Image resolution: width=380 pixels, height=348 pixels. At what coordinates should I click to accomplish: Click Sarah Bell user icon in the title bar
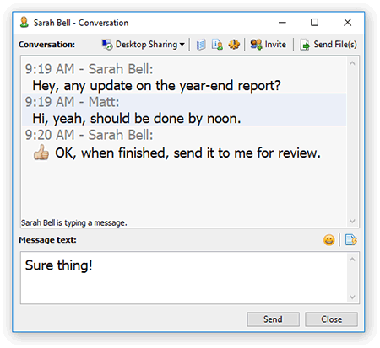coord(24,22)
